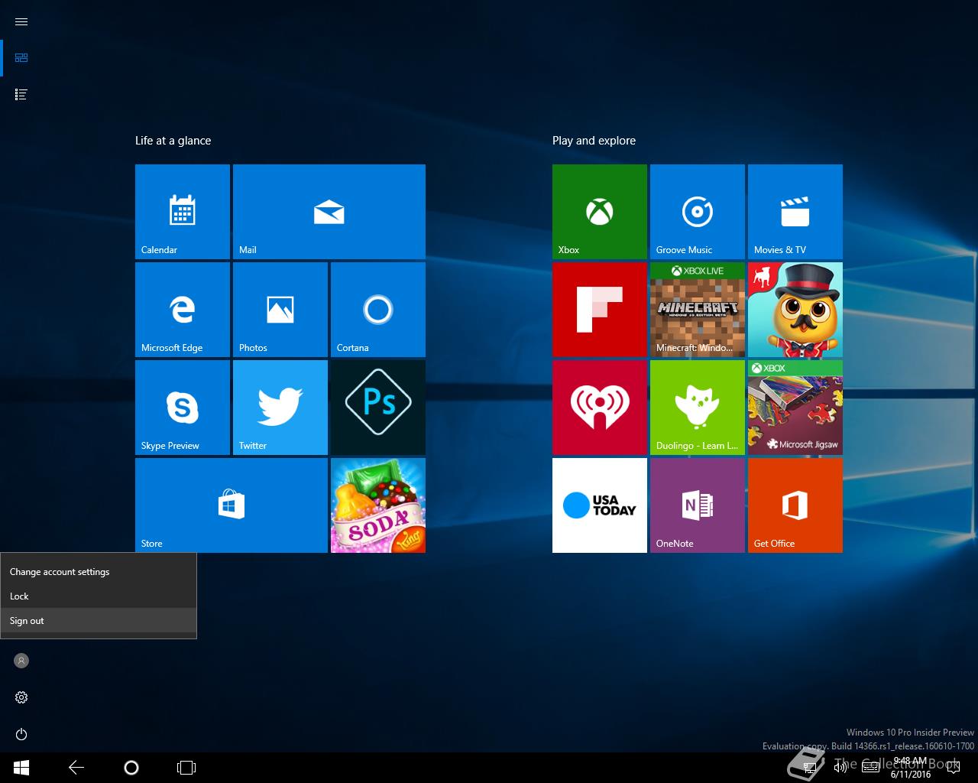The height and width of the screenshot is (783, 978).
Task: Click the Windows Start button
Action: (x=21, y=768)
